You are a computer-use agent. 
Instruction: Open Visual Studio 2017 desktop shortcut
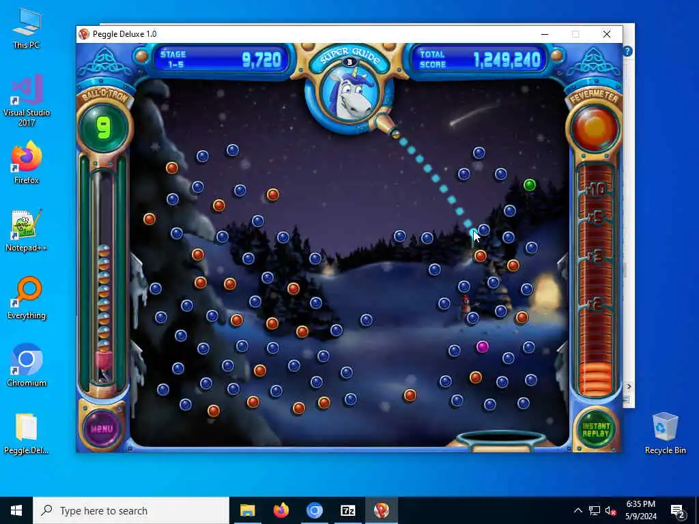click(x=27, y=101)
